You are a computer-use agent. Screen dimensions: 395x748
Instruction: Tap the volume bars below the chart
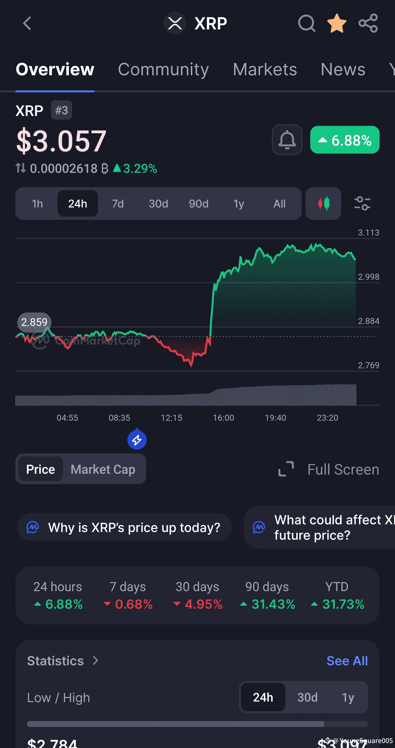pyautogui.click(x=186, y=395)
